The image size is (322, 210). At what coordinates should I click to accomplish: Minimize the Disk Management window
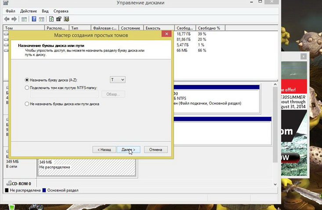(x=252, y=2)
